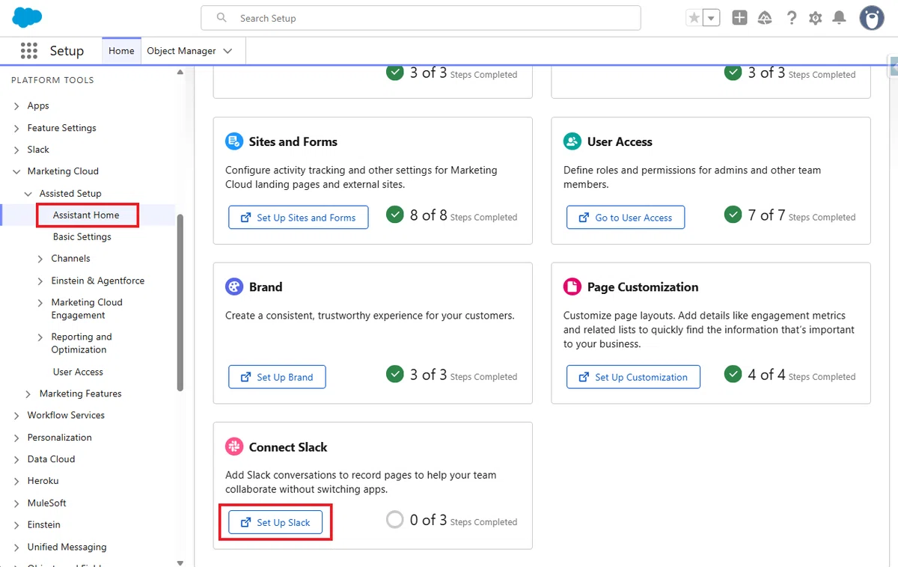Click the Set Up Sites and Forms button

298,218
